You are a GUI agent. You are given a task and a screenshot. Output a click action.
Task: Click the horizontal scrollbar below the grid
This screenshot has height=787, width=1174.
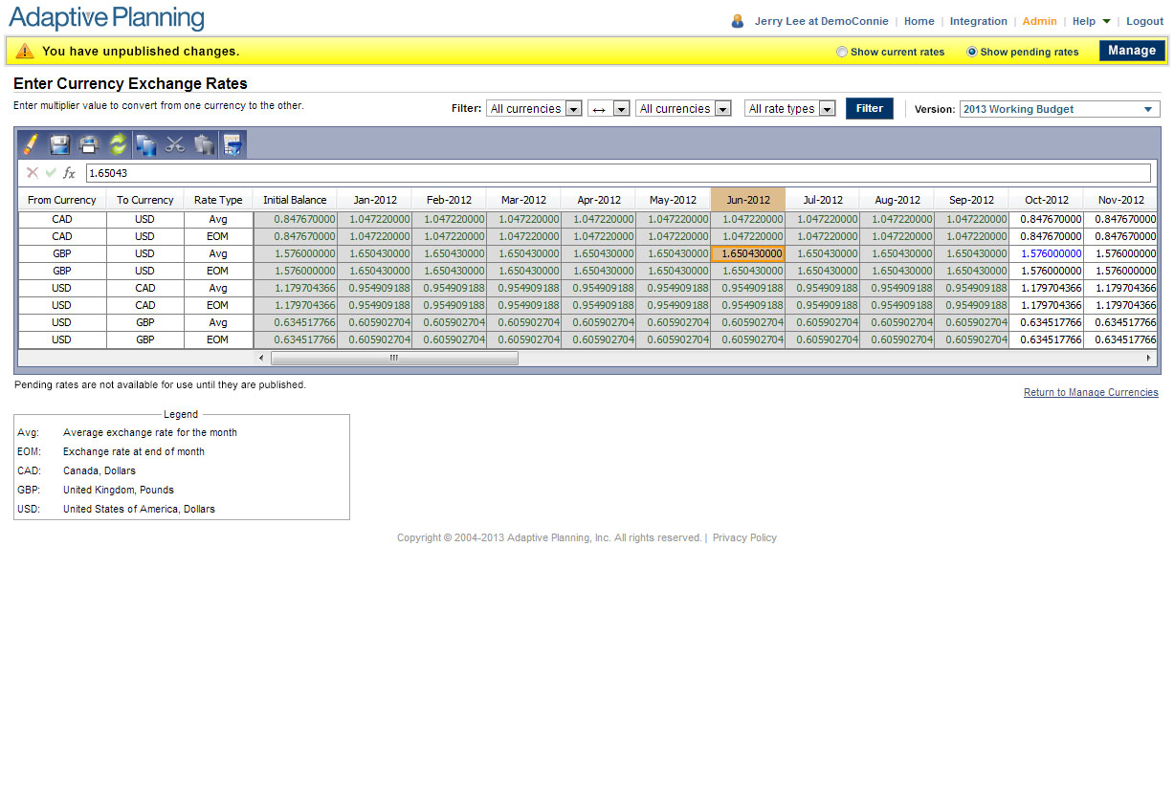pos(395,358)
